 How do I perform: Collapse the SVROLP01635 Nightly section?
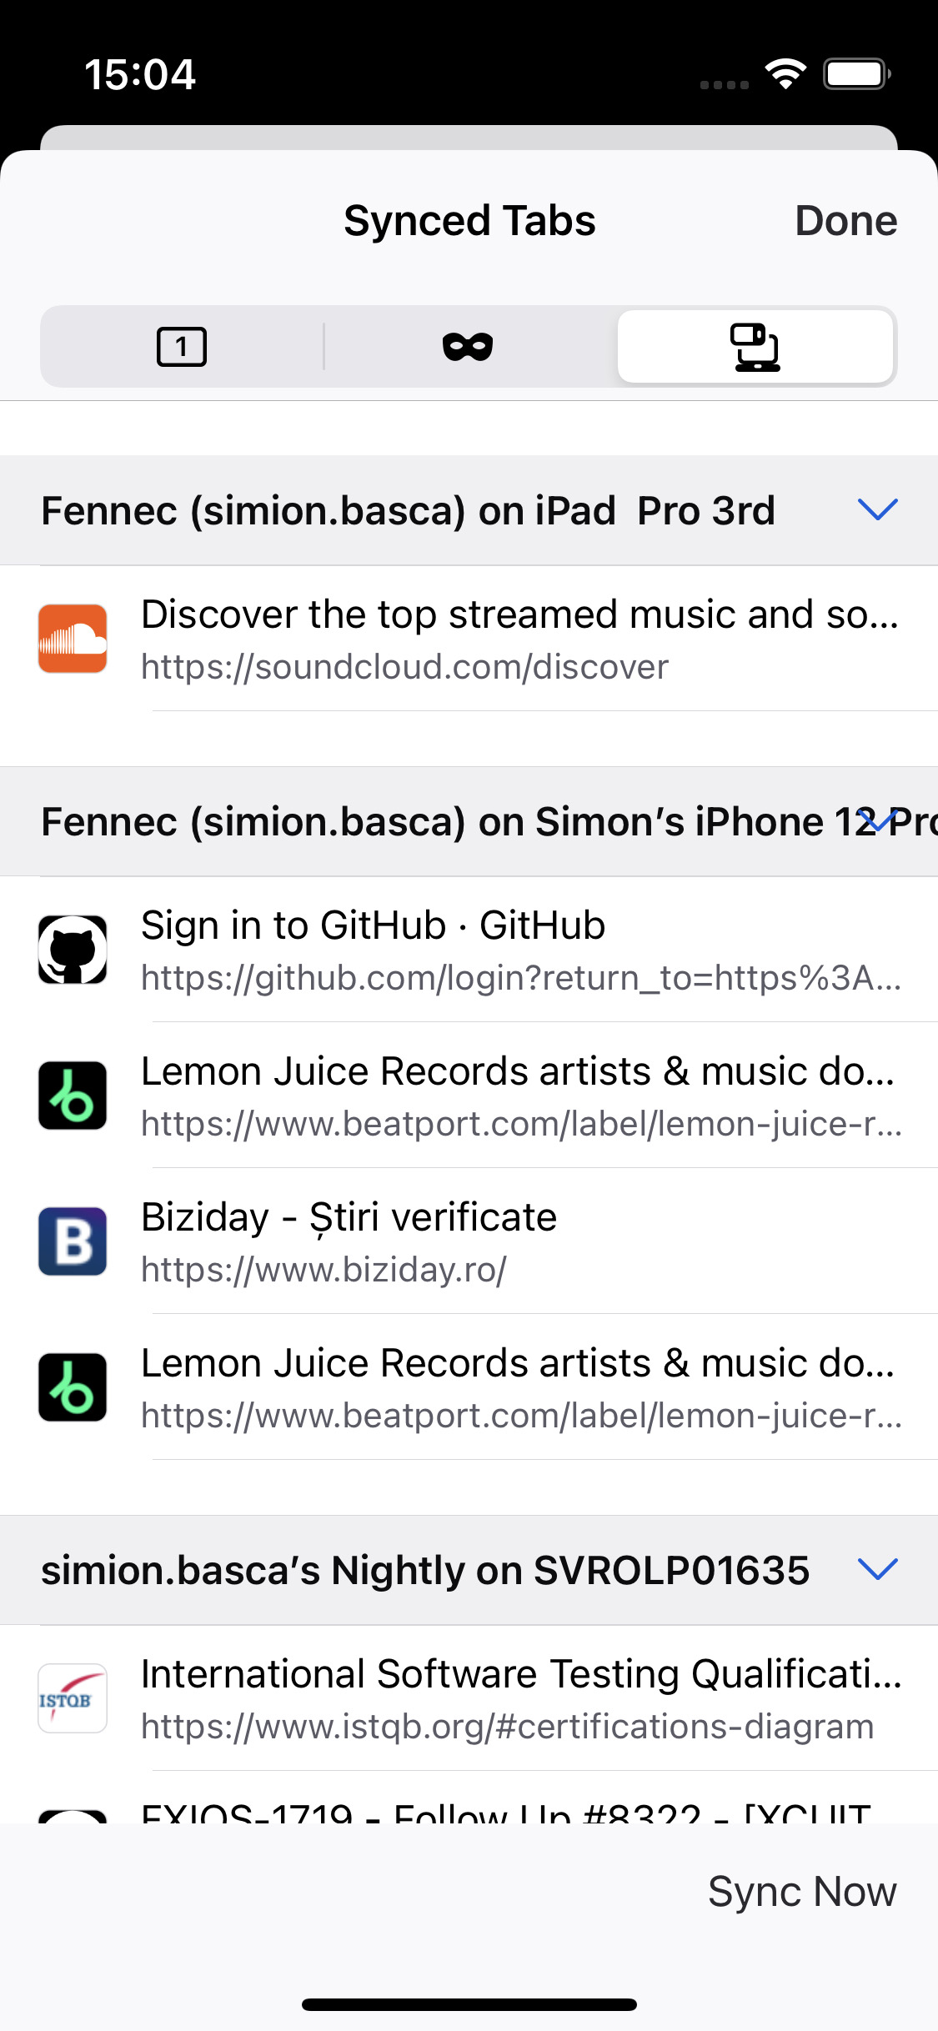click(877, 1571)
